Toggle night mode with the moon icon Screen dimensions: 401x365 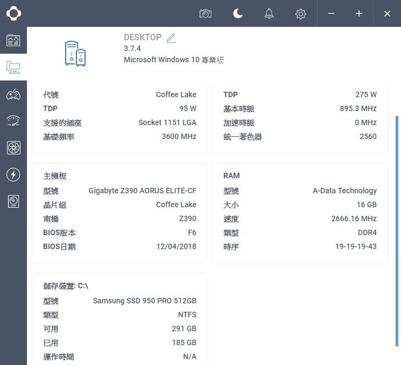(237, 14)
